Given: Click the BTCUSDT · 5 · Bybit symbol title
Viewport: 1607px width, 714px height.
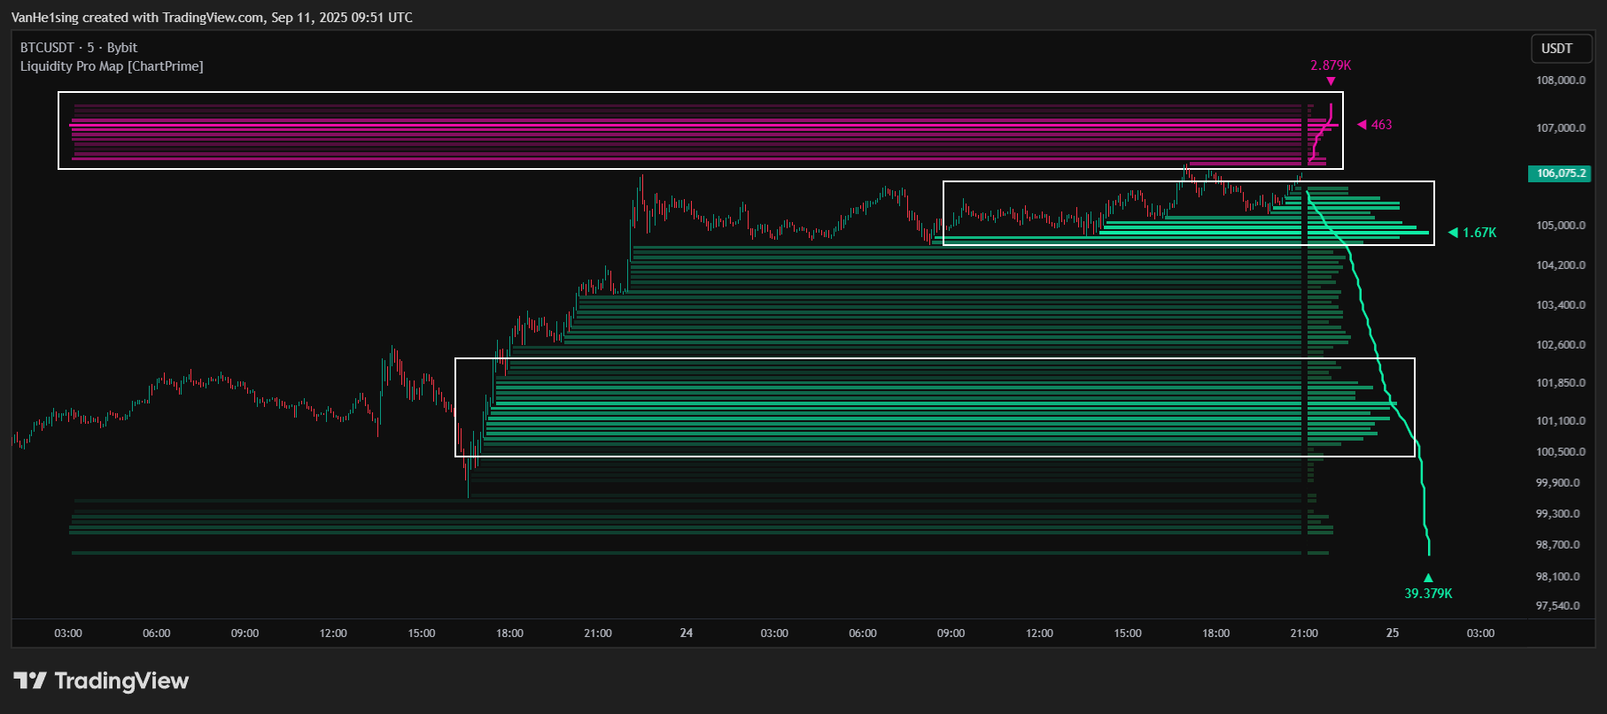Looking at the screenshot, I should pyautogui.click(x=79, y=48).
